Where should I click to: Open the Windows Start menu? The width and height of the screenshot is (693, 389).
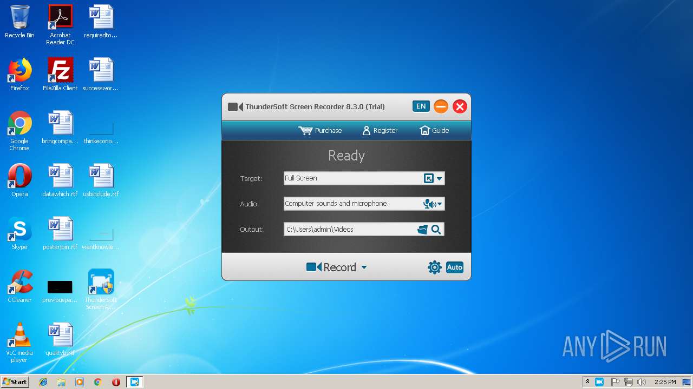[x=15, y=381]
